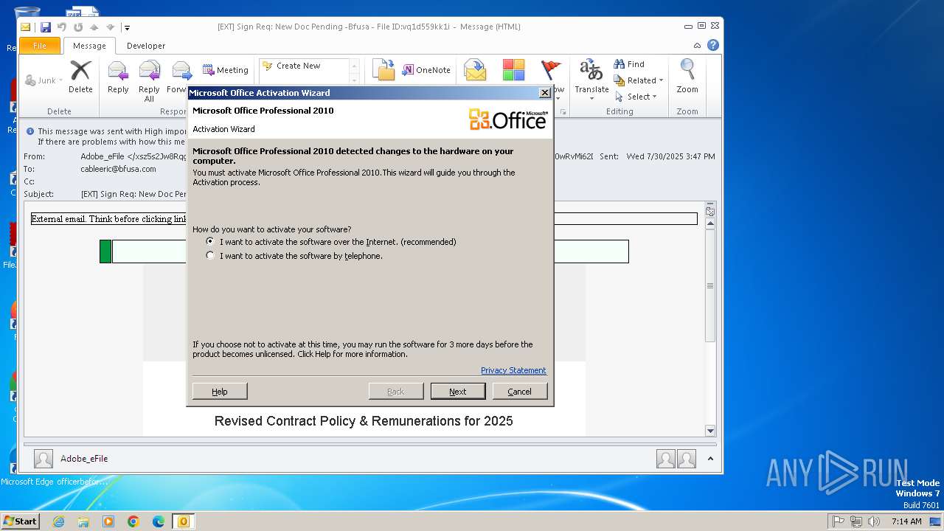Screen dimensions: 944x531
Task: Forward the message using ribbon icon
Action: 179,77
